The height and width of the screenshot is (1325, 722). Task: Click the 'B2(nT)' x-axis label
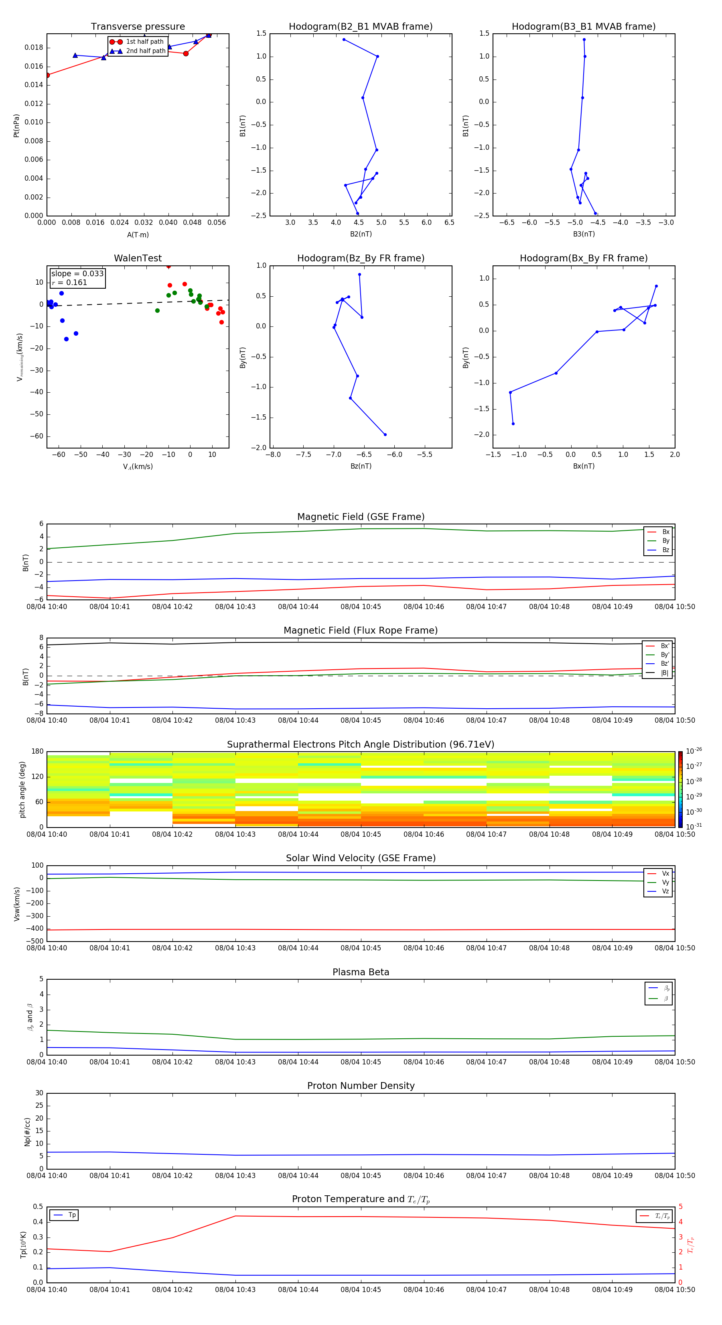point(361,234)
